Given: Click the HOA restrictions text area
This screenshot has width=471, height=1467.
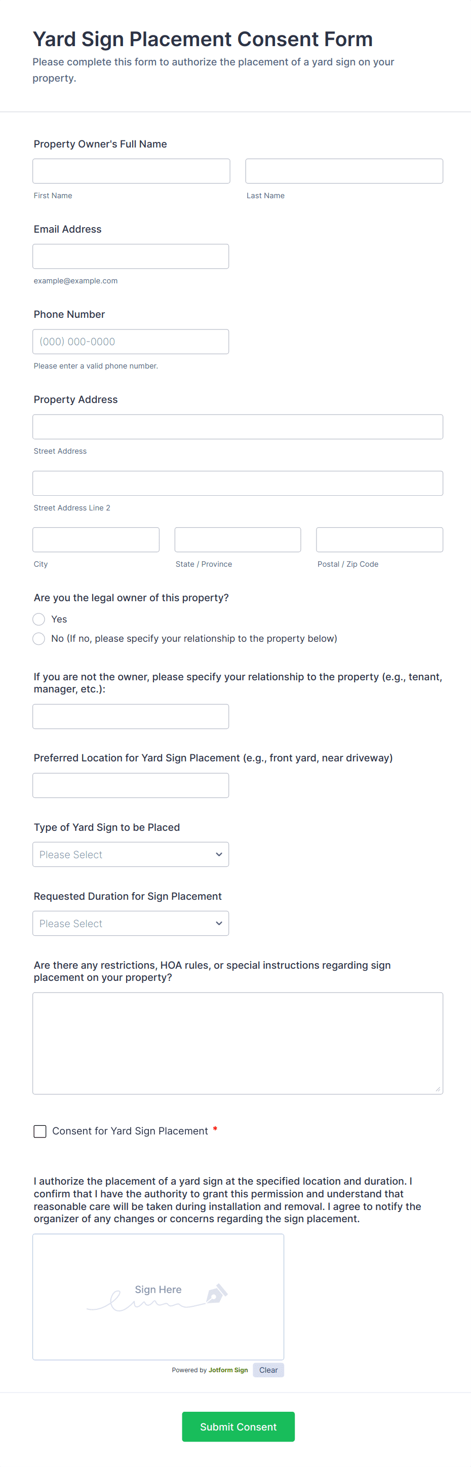Looking at the screenshot, I should (x=238, y=1043).
